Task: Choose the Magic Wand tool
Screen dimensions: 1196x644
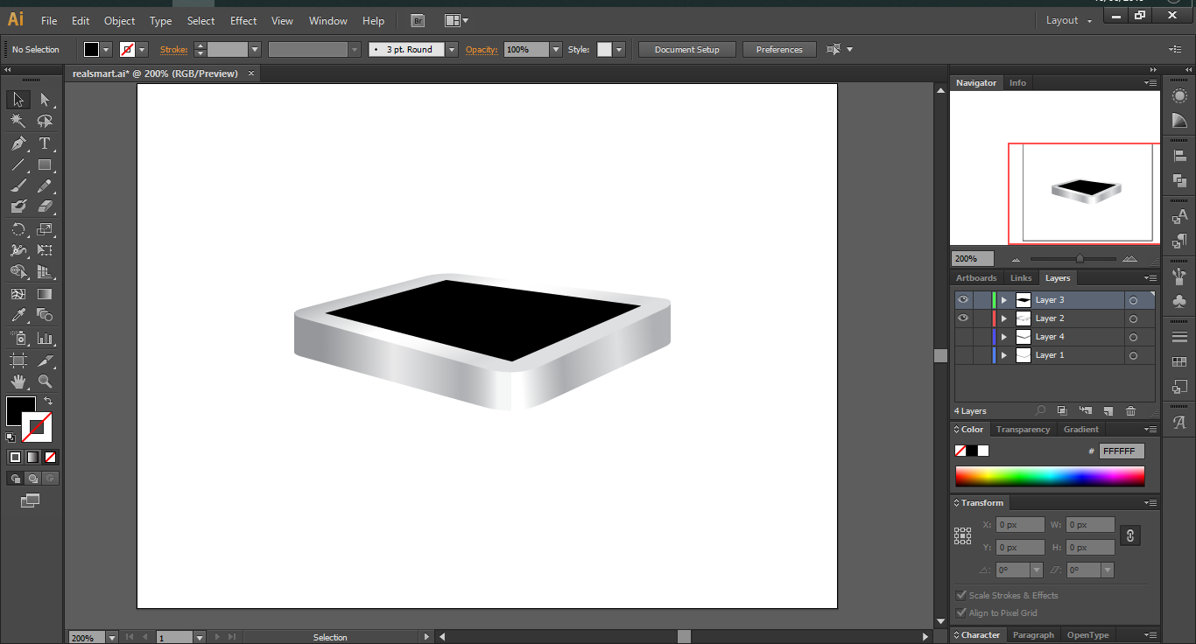Action: [x=18, y=122]
